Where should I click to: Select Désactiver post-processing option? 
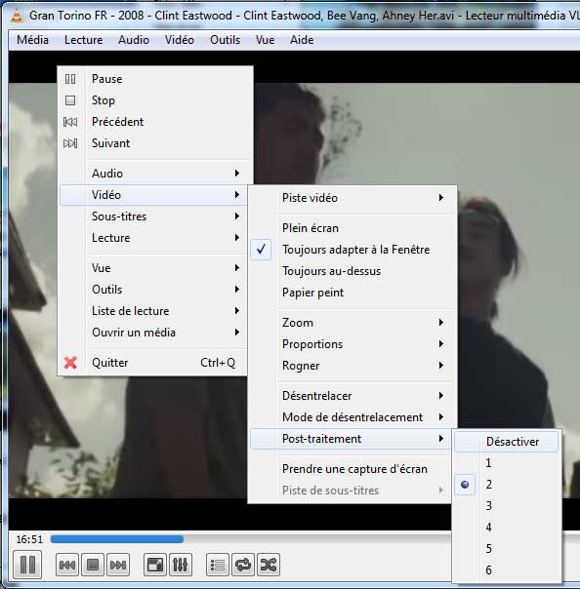point(506,442)
